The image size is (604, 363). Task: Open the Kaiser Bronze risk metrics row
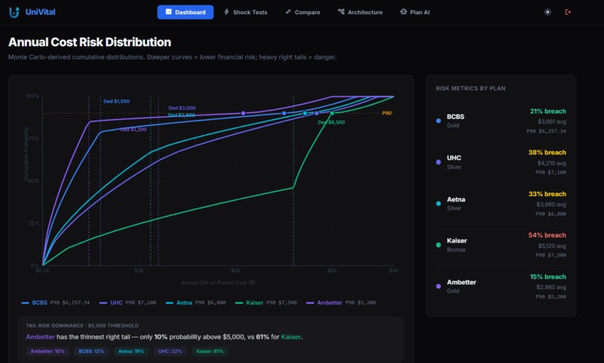[501, 245]
